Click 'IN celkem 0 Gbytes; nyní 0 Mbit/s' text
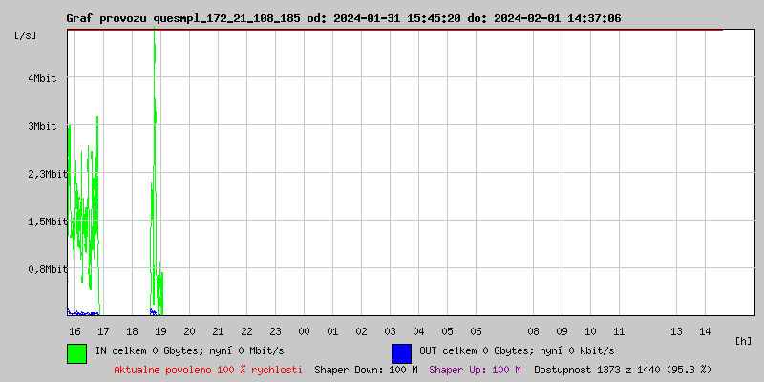The height and width of the screenshot is (382, 764). point(189,350)
